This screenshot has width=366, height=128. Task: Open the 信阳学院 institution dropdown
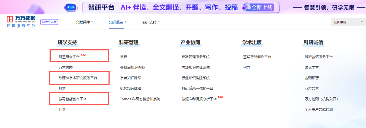348,22
